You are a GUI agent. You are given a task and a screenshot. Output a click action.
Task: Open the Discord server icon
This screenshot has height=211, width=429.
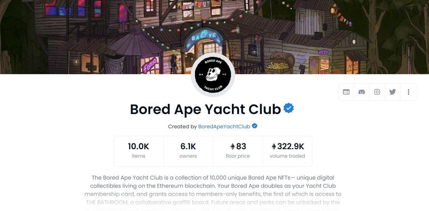pos(361,92)
